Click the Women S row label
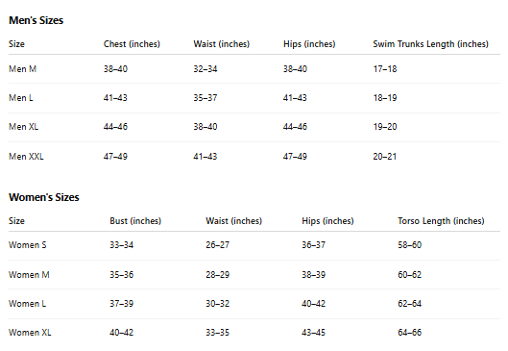 click(x=28, y=245)
